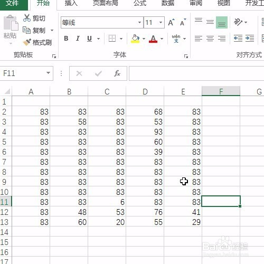The width and height of the screenshot is (264, 264).
Task: Select the Format Painter (格式刷)
Action: [x=37, y=42]
